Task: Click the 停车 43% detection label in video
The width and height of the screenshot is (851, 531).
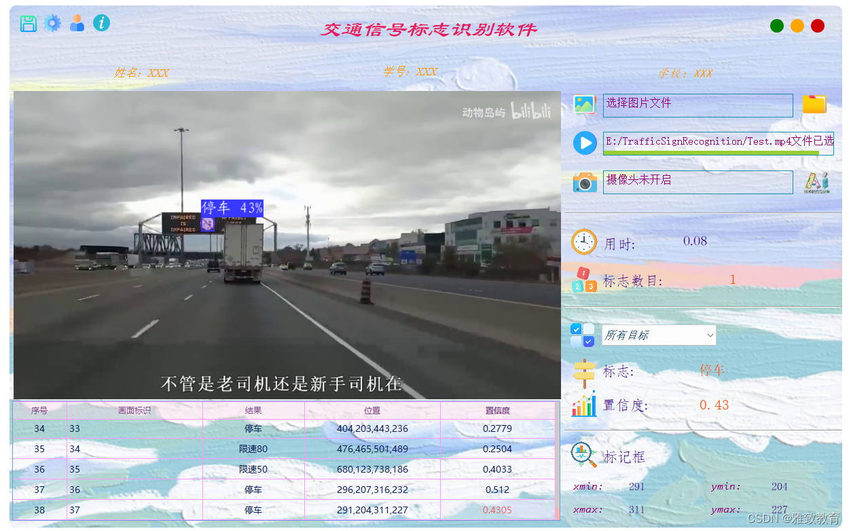Action: (x=232, y=208)
